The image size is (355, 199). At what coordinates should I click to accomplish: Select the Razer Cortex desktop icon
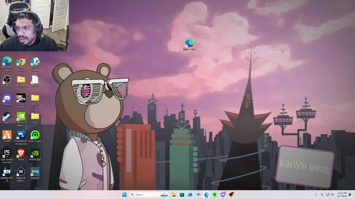point(35,136)
